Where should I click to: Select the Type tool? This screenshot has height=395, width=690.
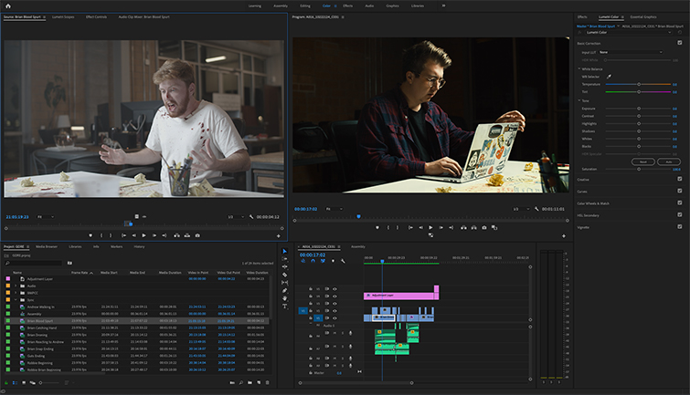[x=285, y=307]
